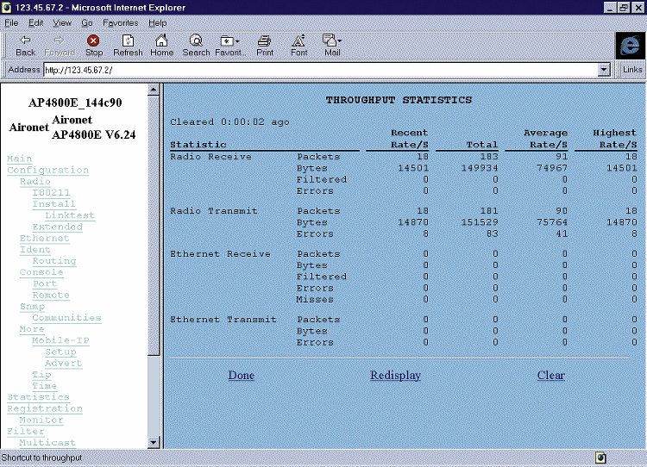This screenshot has width=647, height=467.
Task: Open the Main navigation link
Action: [19, 159]
